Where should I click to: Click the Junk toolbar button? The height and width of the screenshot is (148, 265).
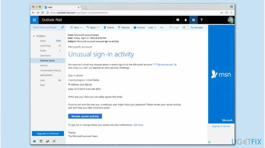(x=150, y=27)
